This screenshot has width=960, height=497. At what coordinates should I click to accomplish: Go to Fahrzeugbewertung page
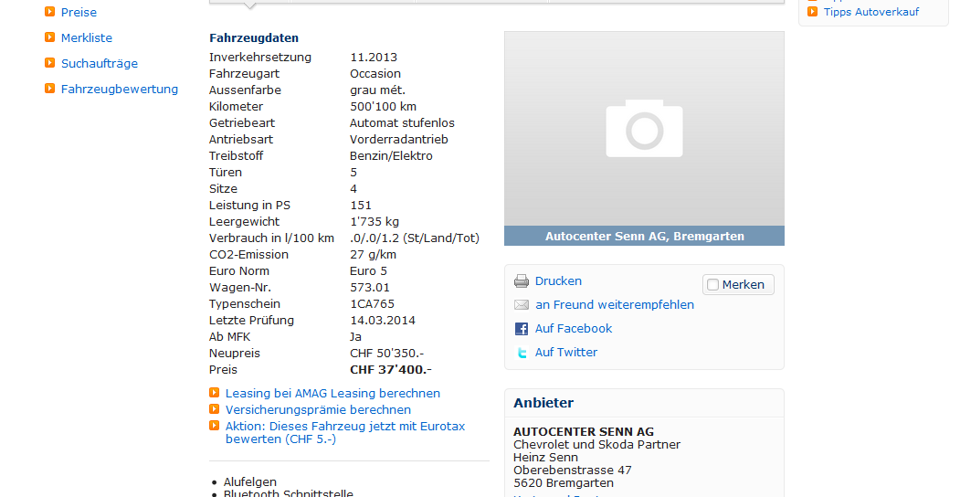click(120, 90)
